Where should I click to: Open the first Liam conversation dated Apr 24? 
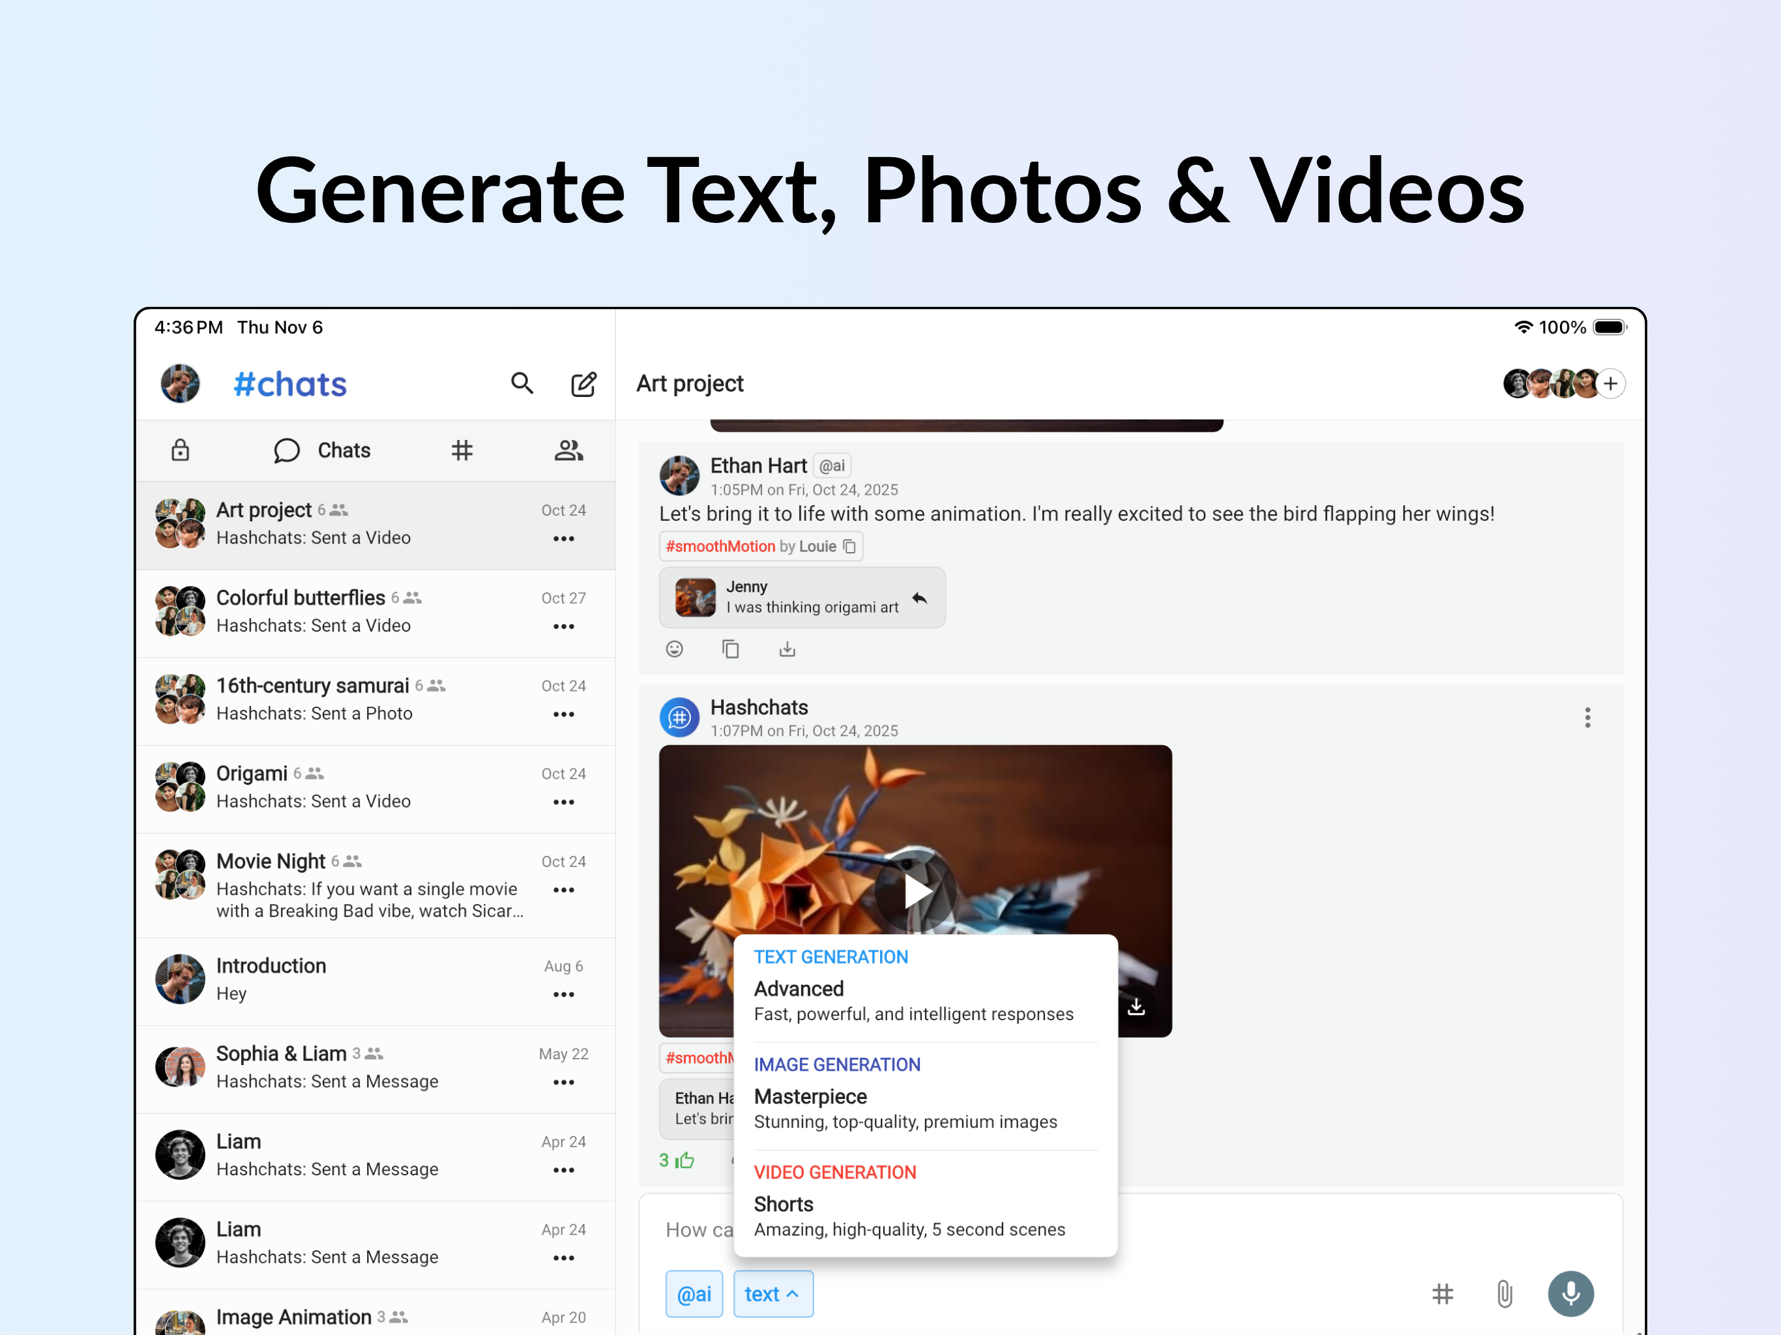(375, 1157)
